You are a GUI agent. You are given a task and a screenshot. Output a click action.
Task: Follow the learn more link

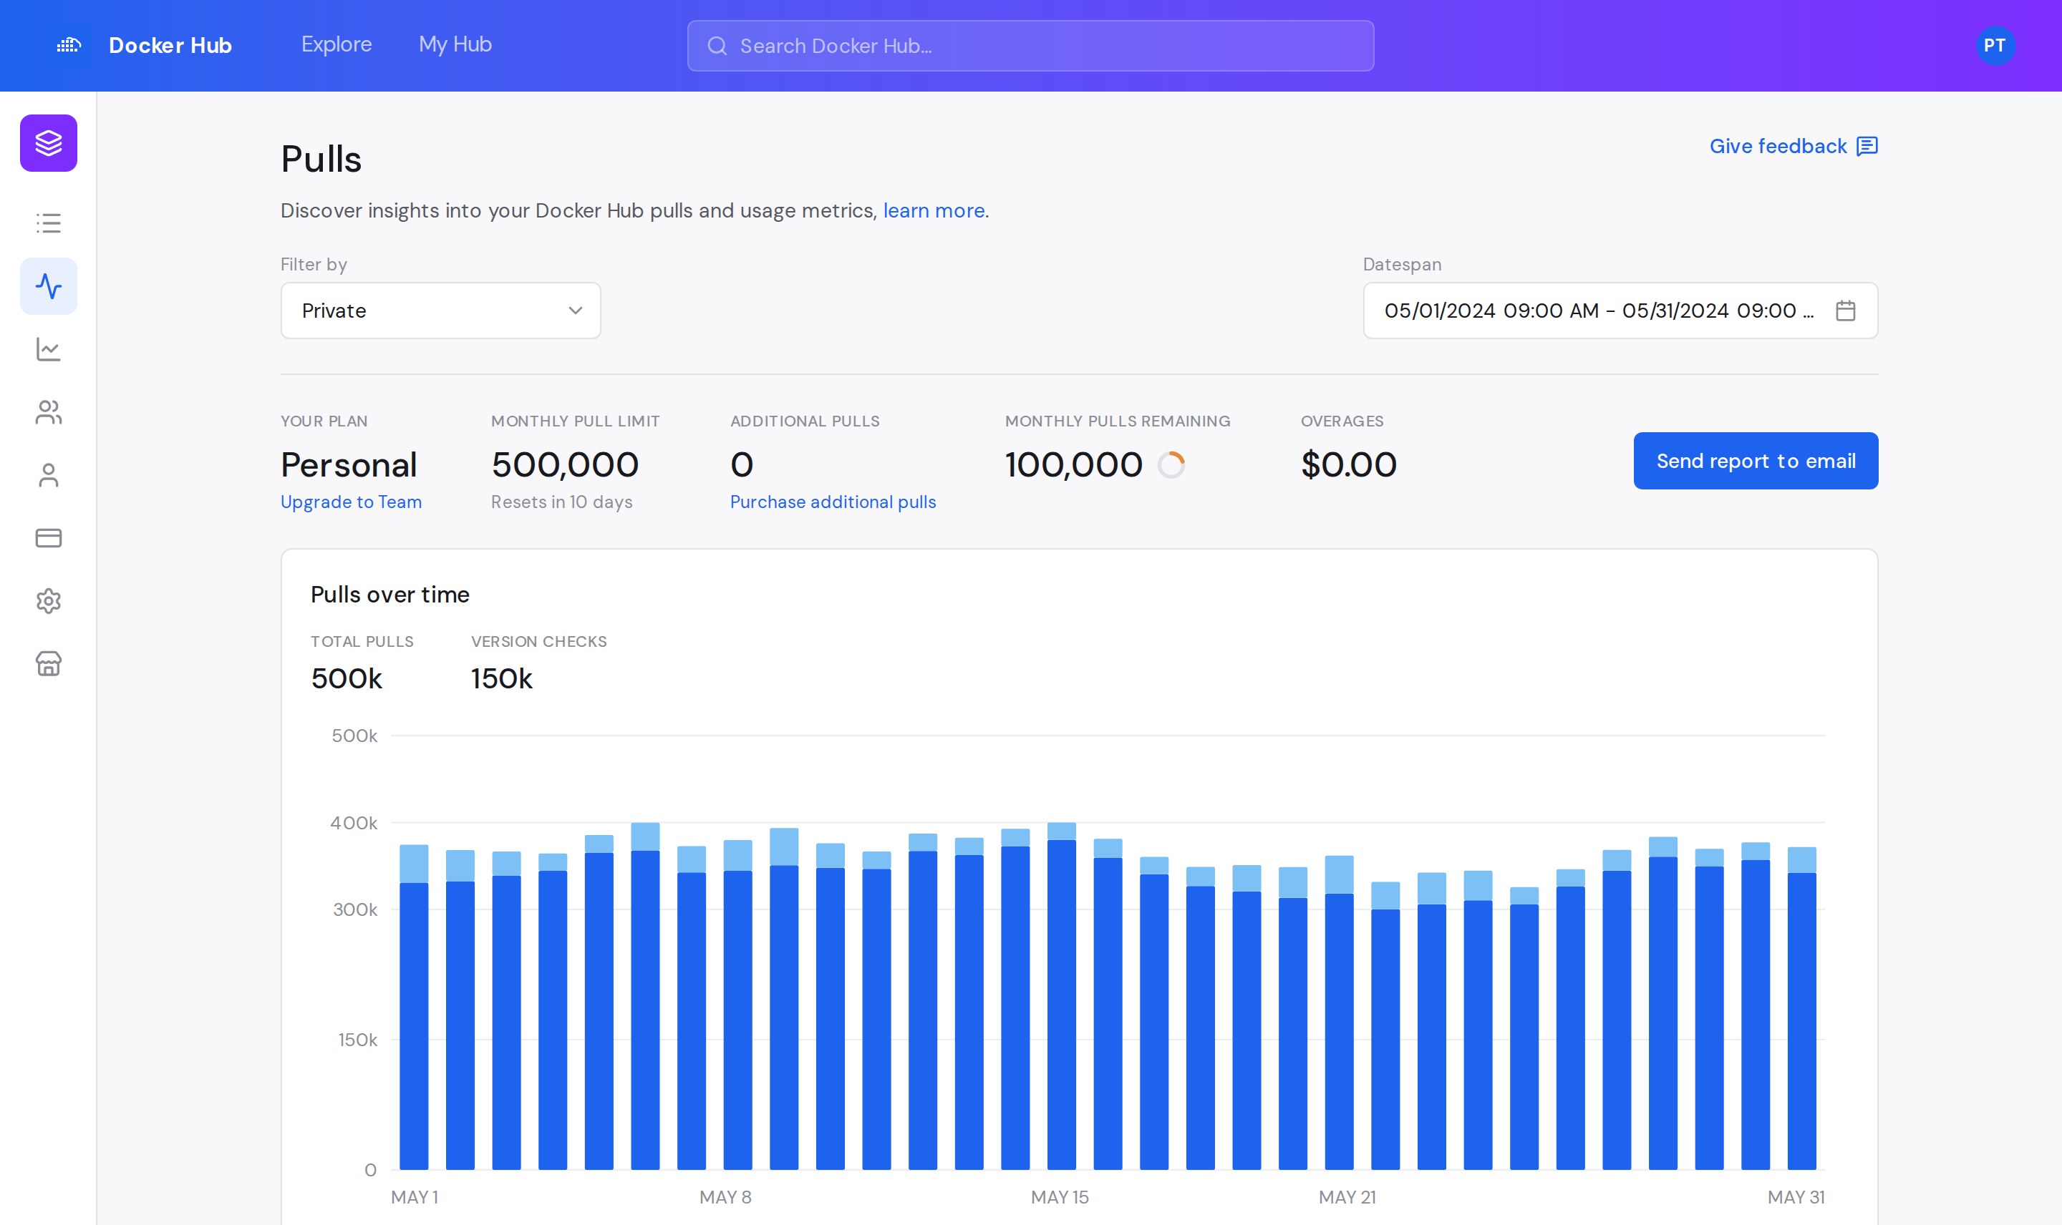(x=933, y=210)
